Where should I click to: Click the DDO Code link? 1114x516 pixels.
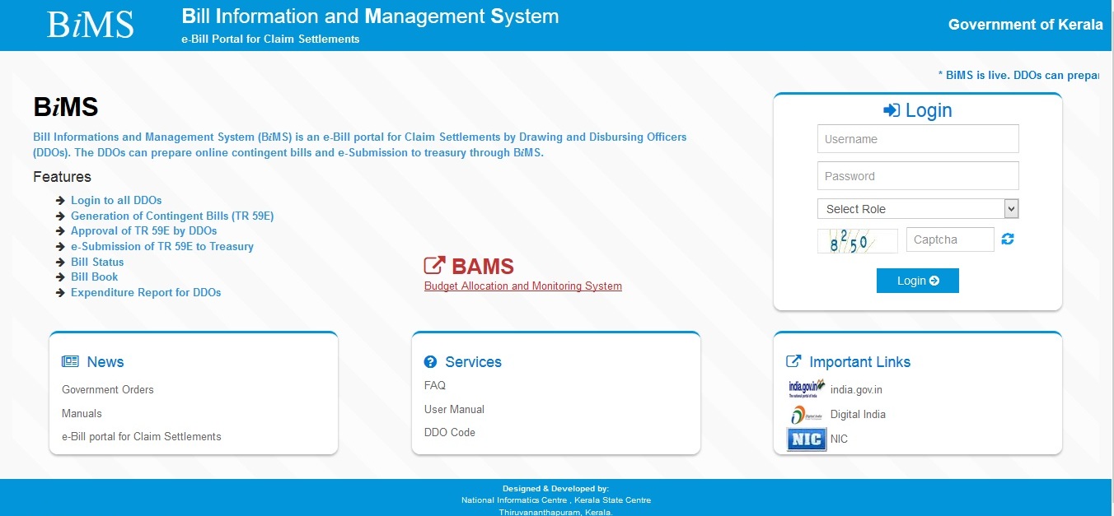[x=449, y=432]
